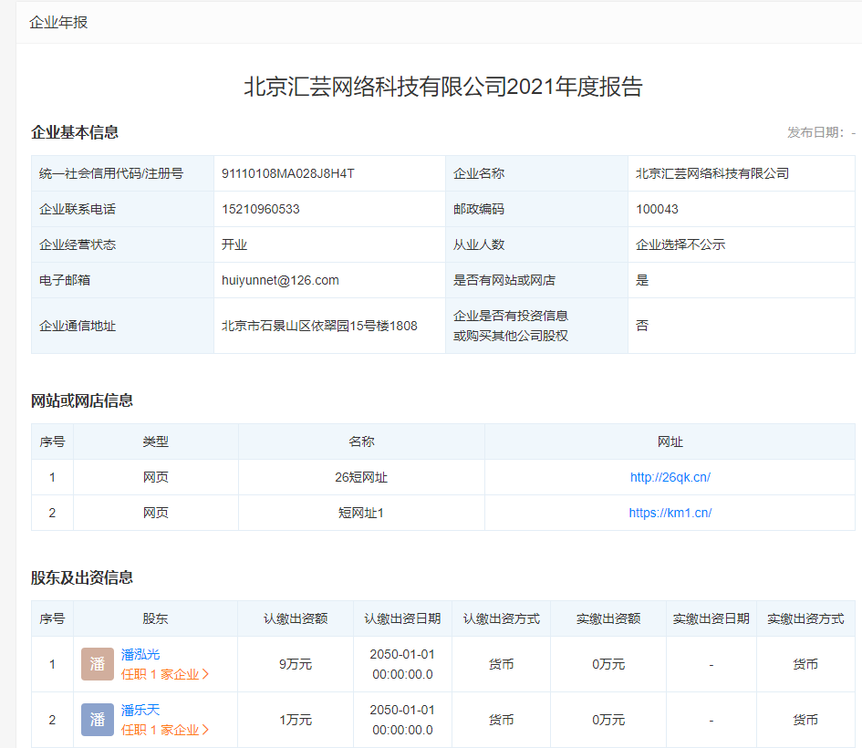Open shareholder 潘乐天's profile link

pos(140,710)
